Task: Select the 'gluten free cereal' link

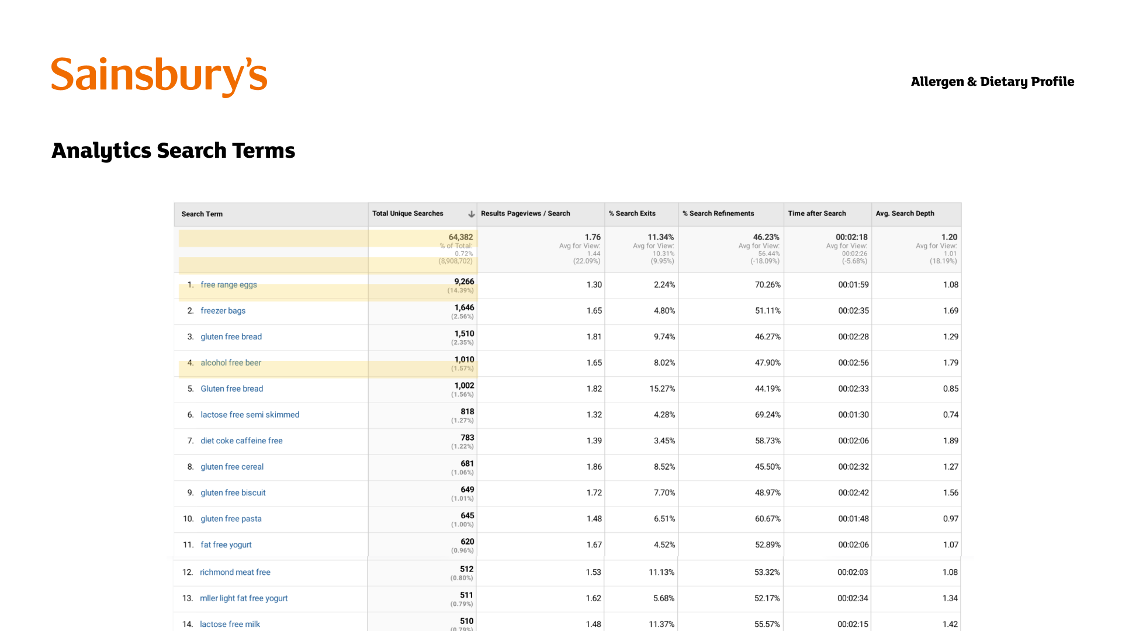Action: [x=232, y=467]
